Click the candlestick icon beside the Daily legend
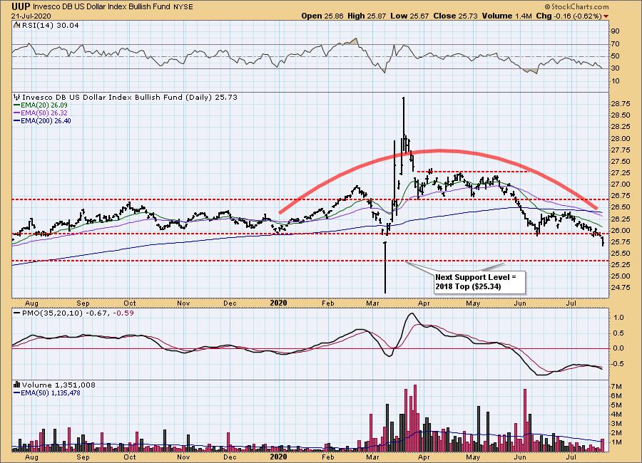642x463 pixels. [x=17, y=98]
